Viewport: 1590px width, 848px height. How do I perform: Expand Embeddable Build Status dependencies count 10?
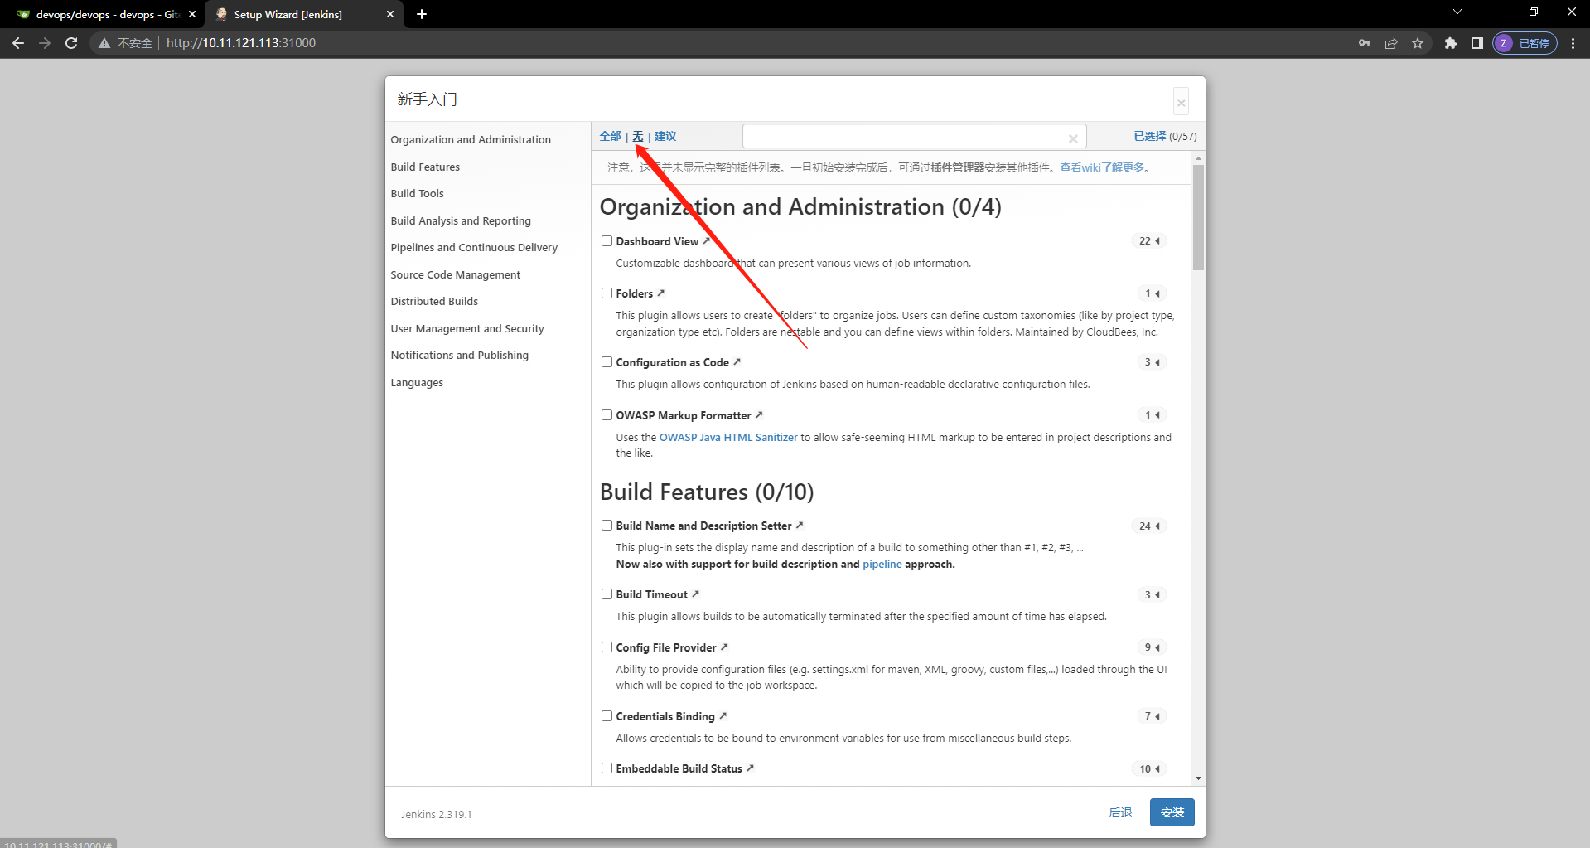pos(1149,768)
